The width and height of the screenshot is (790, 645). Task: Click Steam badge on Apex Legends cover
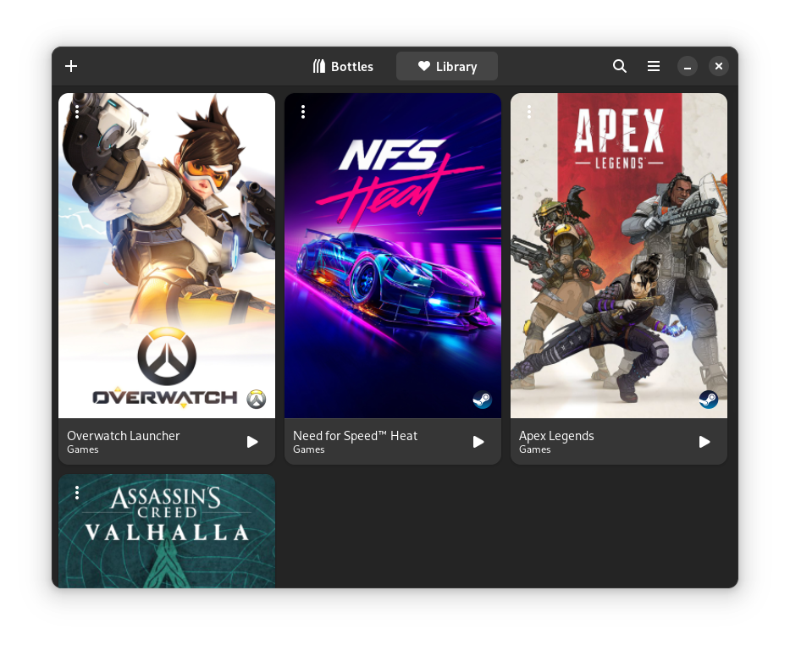tap(708, 400)
